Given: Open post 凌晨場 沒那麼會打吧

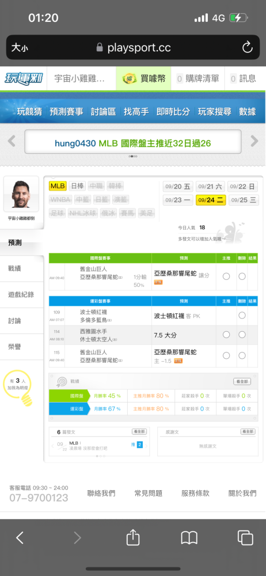Looking at the screenshot, I should 89,449.
